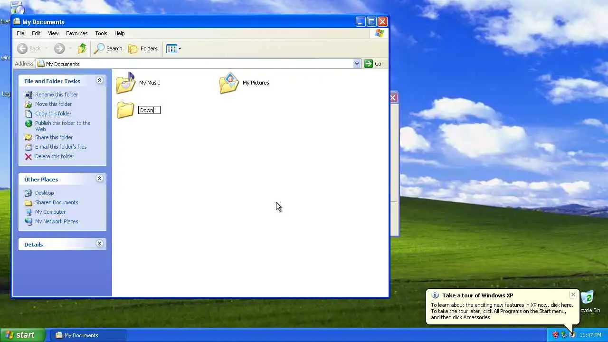Open the Back history dropdown arrow
The height and width of the screenshot is (342, 608).
point(46,48)
